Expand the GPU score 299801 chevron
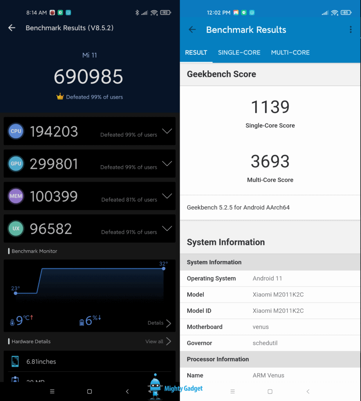The height and width of the screenshot is (401, 361). tap(167, 164)
